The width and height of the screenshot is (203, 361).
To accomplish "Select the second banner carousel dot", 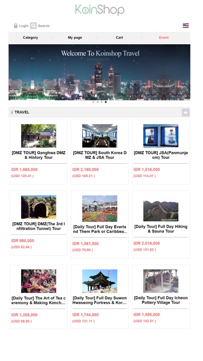I will point(98,102).
